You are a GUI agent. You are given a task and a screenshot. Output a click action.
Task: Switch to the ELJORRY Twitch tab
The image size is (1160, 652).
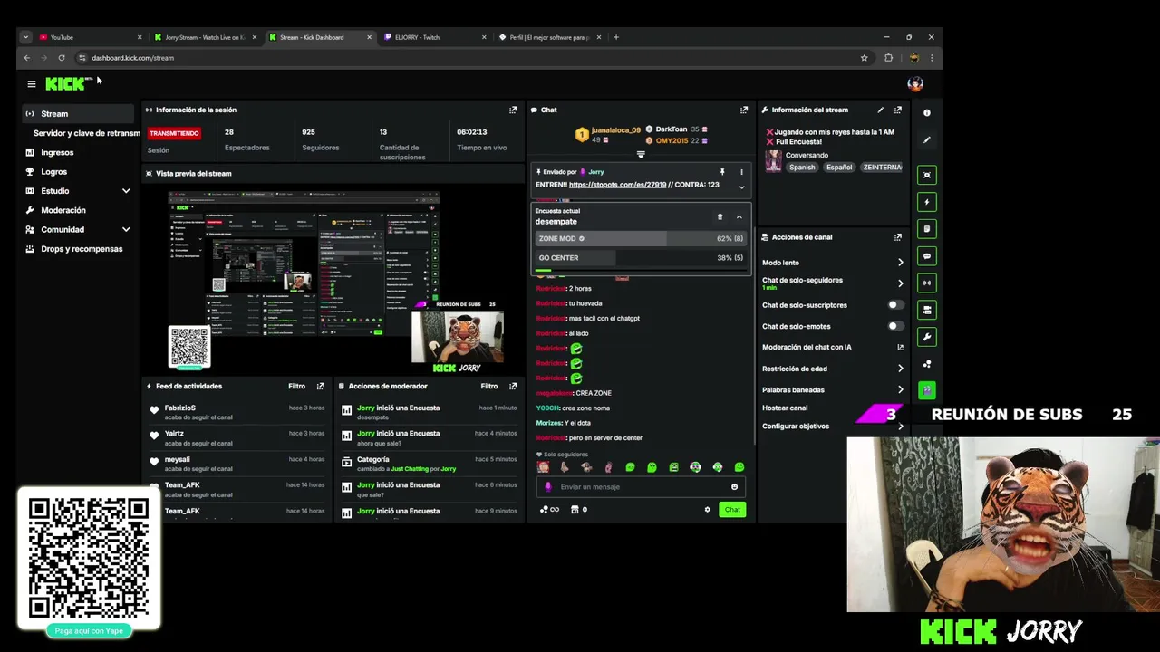435,37
